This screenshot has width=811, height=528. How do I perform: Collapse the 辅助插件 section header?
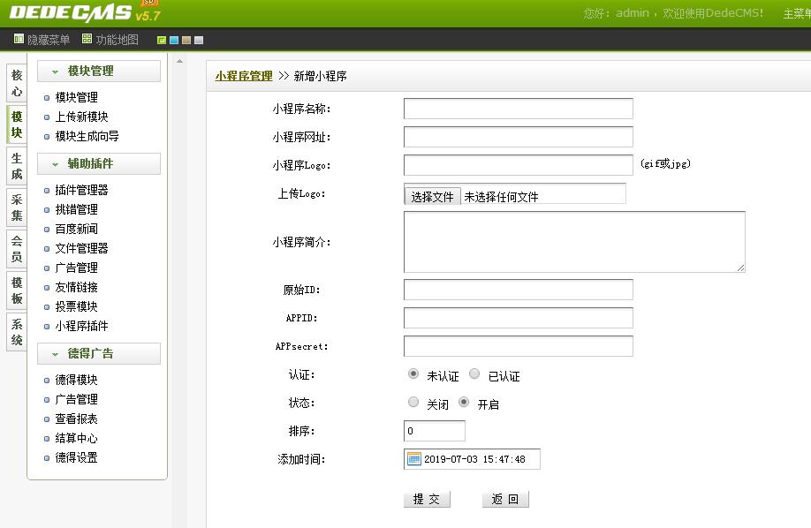[x=99, y=164]
